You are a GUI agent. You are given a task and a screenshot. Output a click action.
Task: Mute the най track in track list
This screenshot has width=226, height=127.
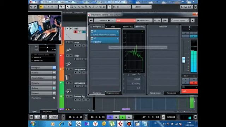click(67, 29)
